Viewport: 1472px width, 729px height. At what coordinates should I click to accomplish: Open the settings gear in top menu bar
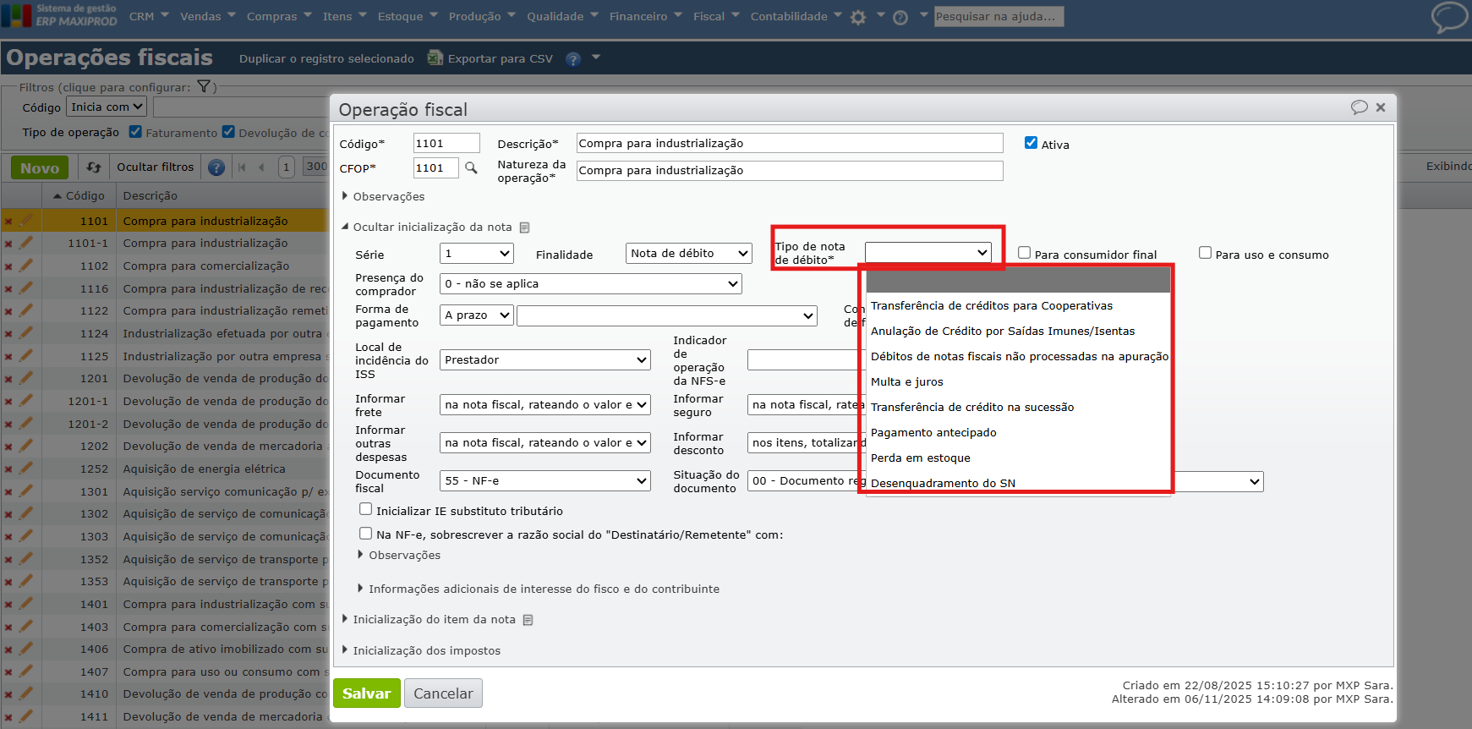coord(858,17)
